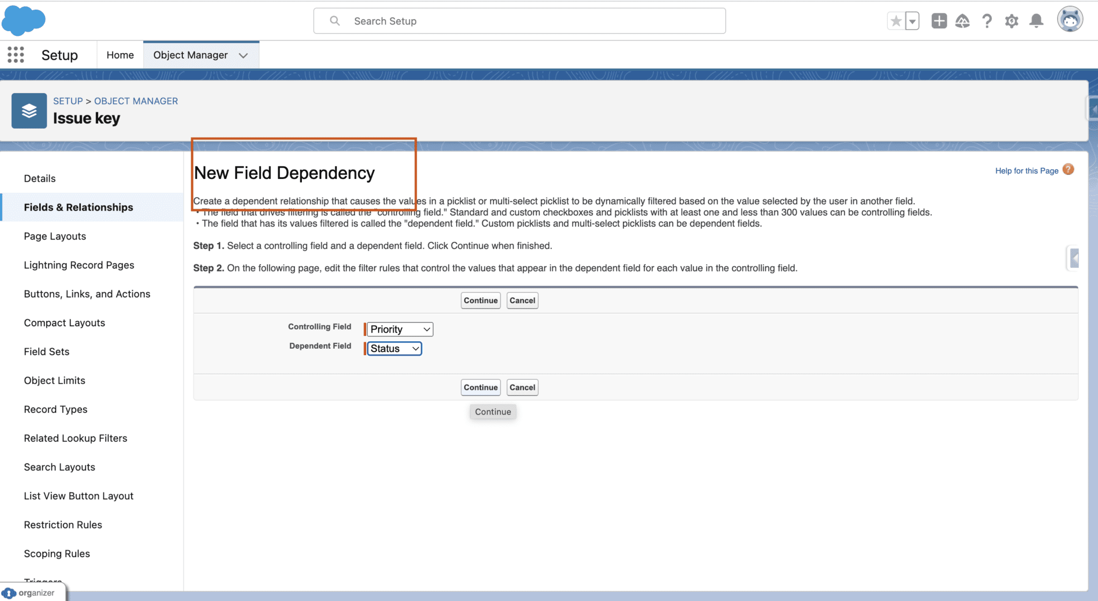
Task: Open the App Launcher grid icon
Action: [x=16, y=55]
